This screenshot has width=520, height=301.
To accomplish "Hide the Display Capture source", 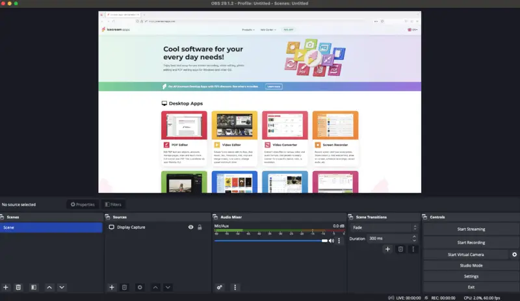I will [x=190, y=228].
